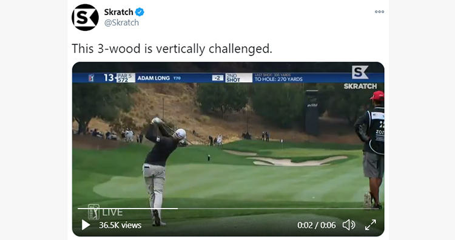
Task: Click the hole 13 number graphic
Action: click(109, 78)
